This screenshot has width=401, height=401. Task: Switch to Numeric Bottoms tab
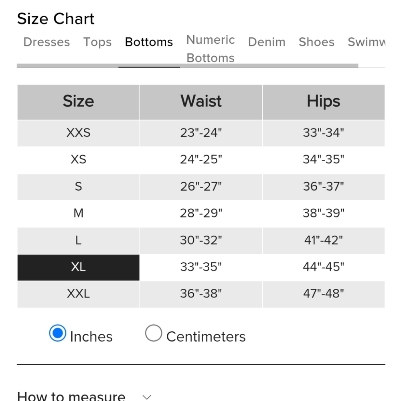[x=211, y=49]
